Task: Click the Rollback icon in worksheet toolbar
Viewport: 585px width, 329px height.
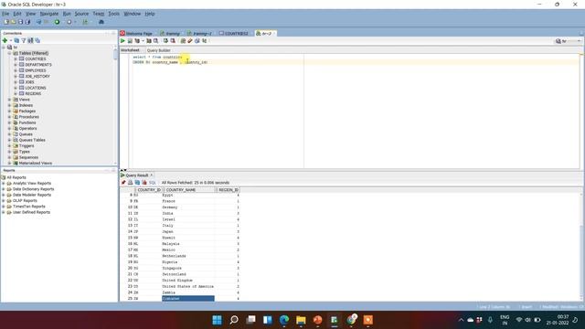Action: click(173, 40)
